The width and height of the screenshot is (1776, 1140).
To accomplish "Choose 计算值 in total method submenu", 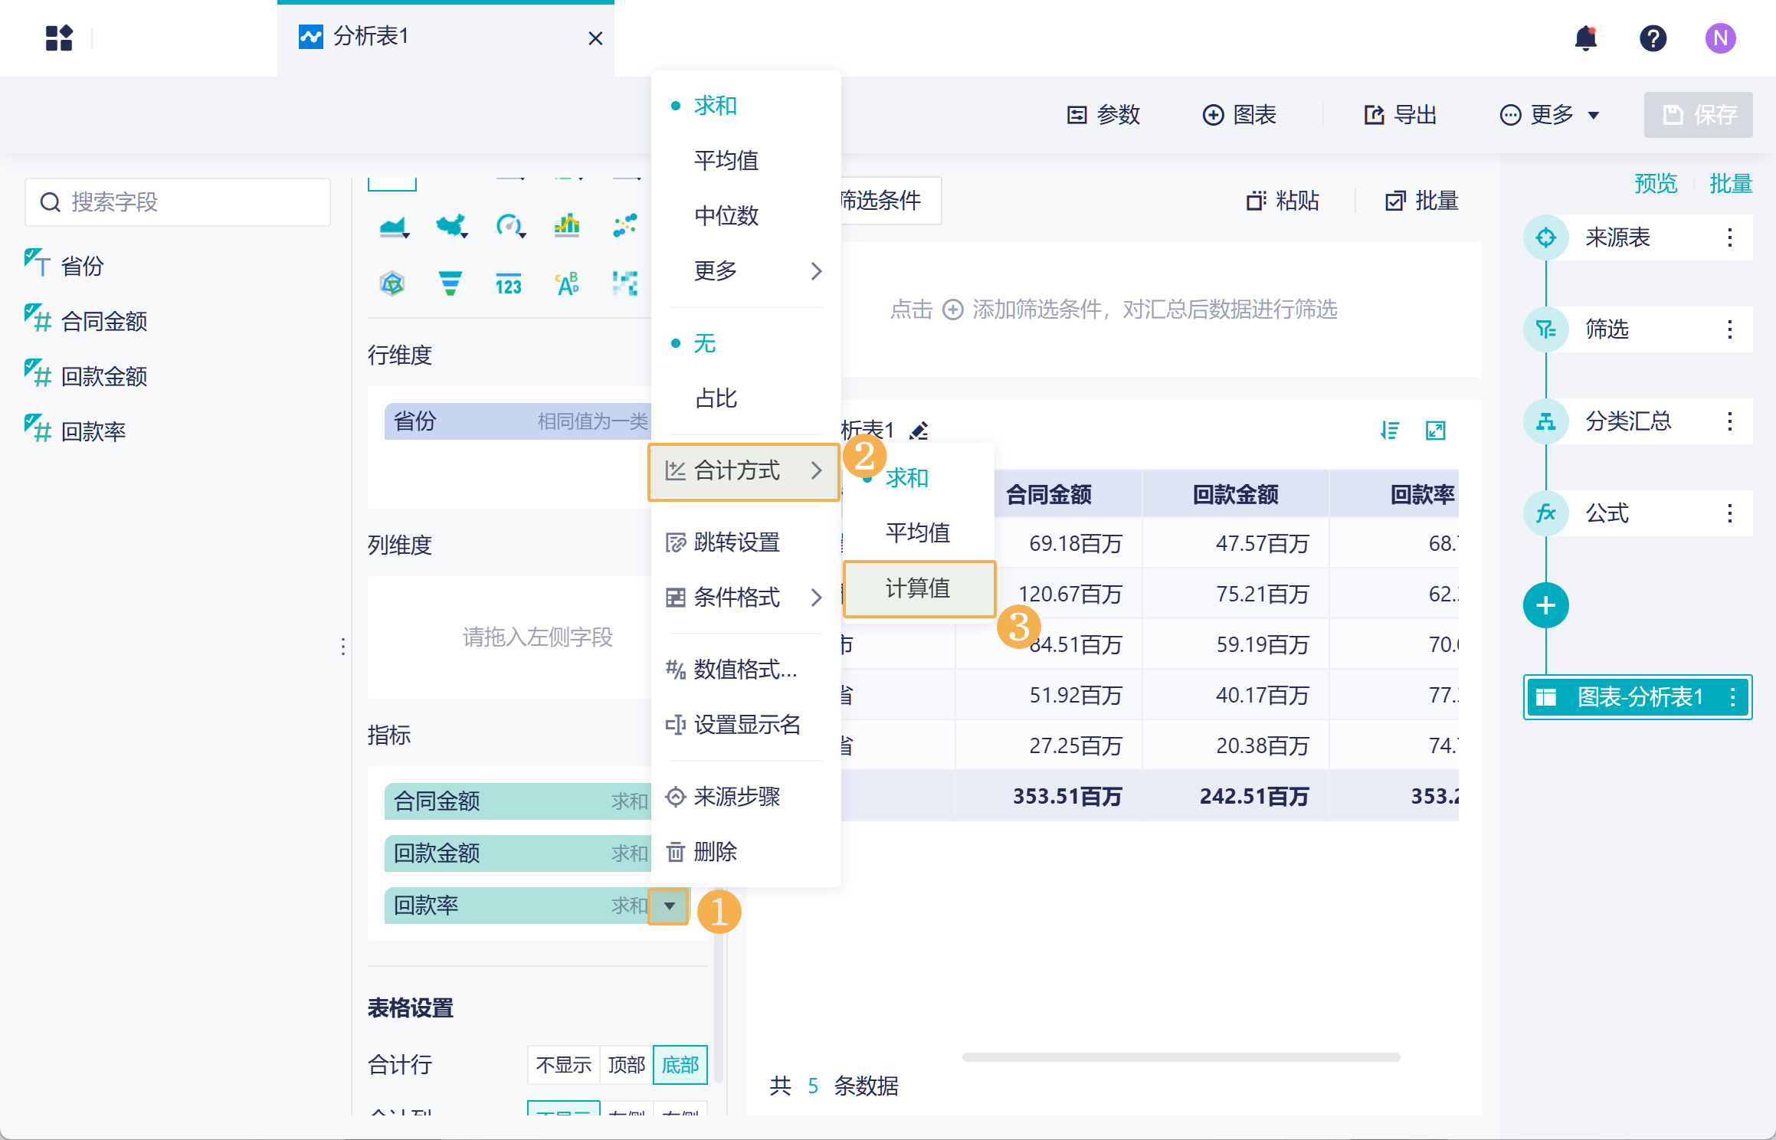I will click(x=918, y=588).
